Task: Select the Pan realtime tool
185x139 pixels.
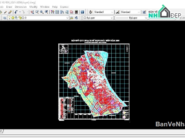Action: pos(32,12)
